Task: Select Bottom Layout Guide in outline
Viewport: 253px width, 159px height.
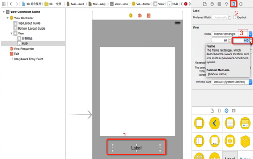Action: click(x=29, y=28)
